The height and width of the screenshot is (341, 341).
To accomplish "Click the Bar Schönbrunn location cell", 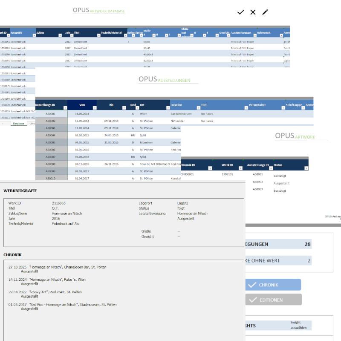I will [x=181, y=114].
